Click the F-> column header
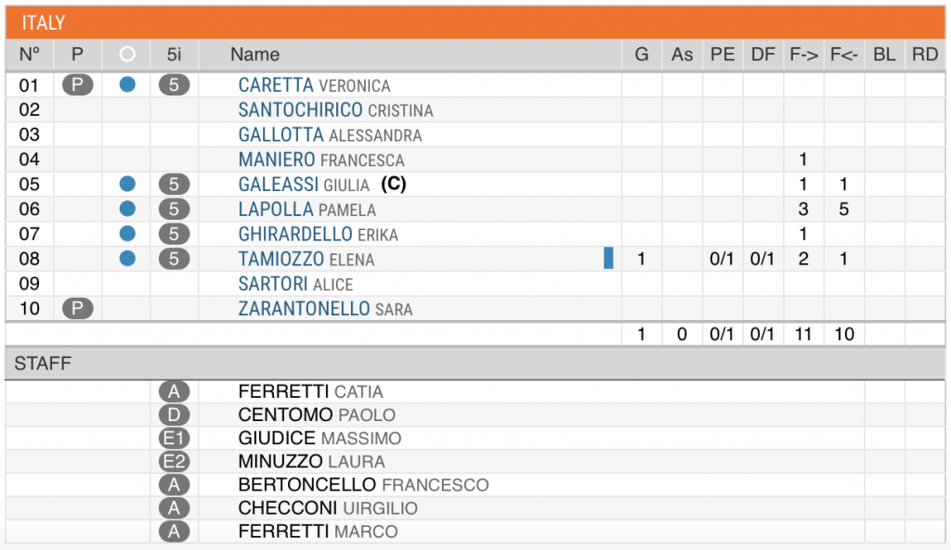The width and height of the screenshot is (951, 550). coord(803,54)
